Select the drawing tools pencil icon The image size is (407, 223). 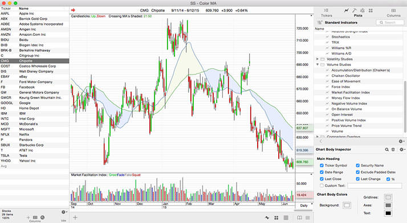pos(355,10)
